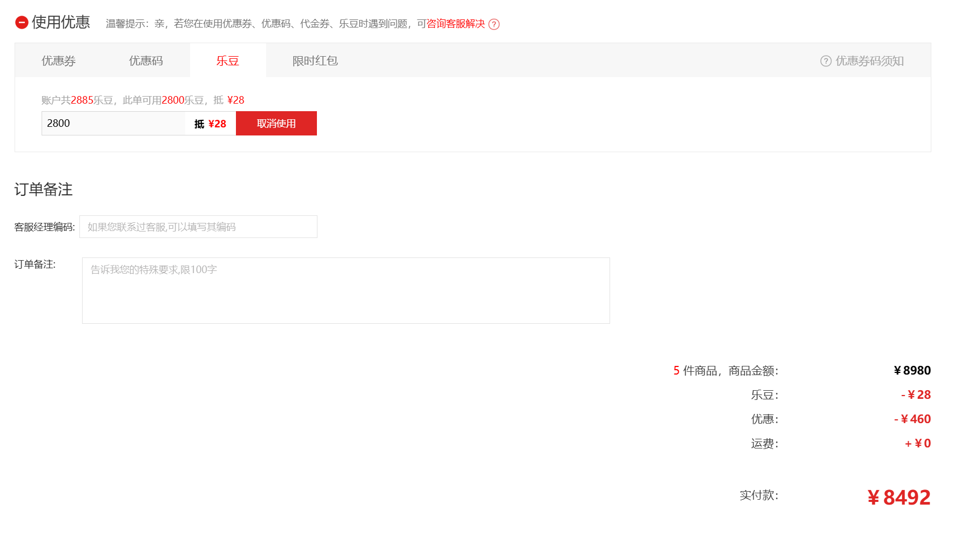Click the 账户共2885乐豆 balance text
The image size is (954, 544).
(77, 100)
